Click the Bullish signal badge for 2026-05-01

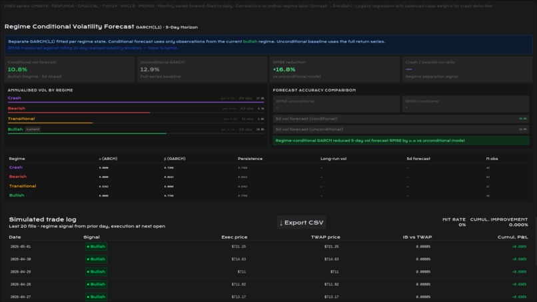point(96,247)
